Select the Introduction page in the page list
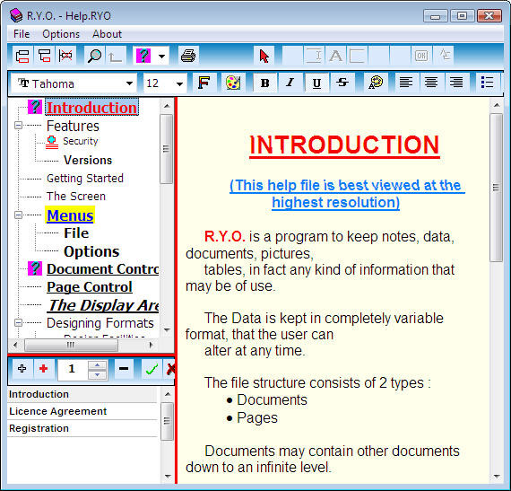The image size is (511, 491). 82,394
